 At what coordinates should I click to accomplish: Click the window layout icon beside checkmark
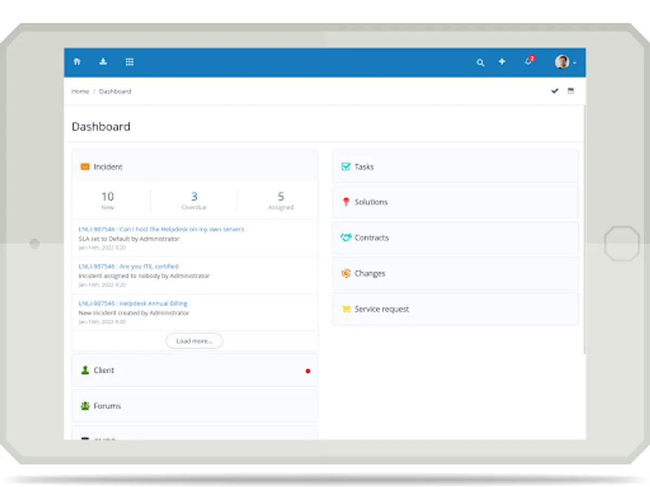(570, 91)
